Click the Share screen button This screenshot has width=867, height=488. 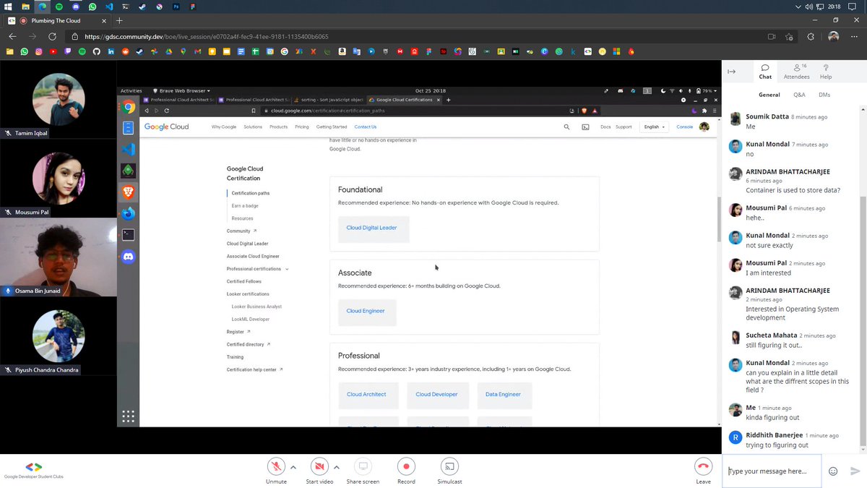(363, 466)
